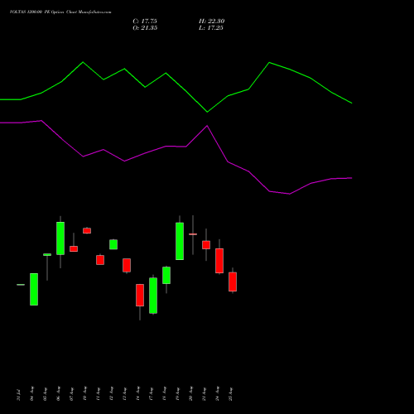The height and width of the screenshot is (414, 414).
Task: Click the red candle for 21 Aug
Action: click(x=206, y=245)
